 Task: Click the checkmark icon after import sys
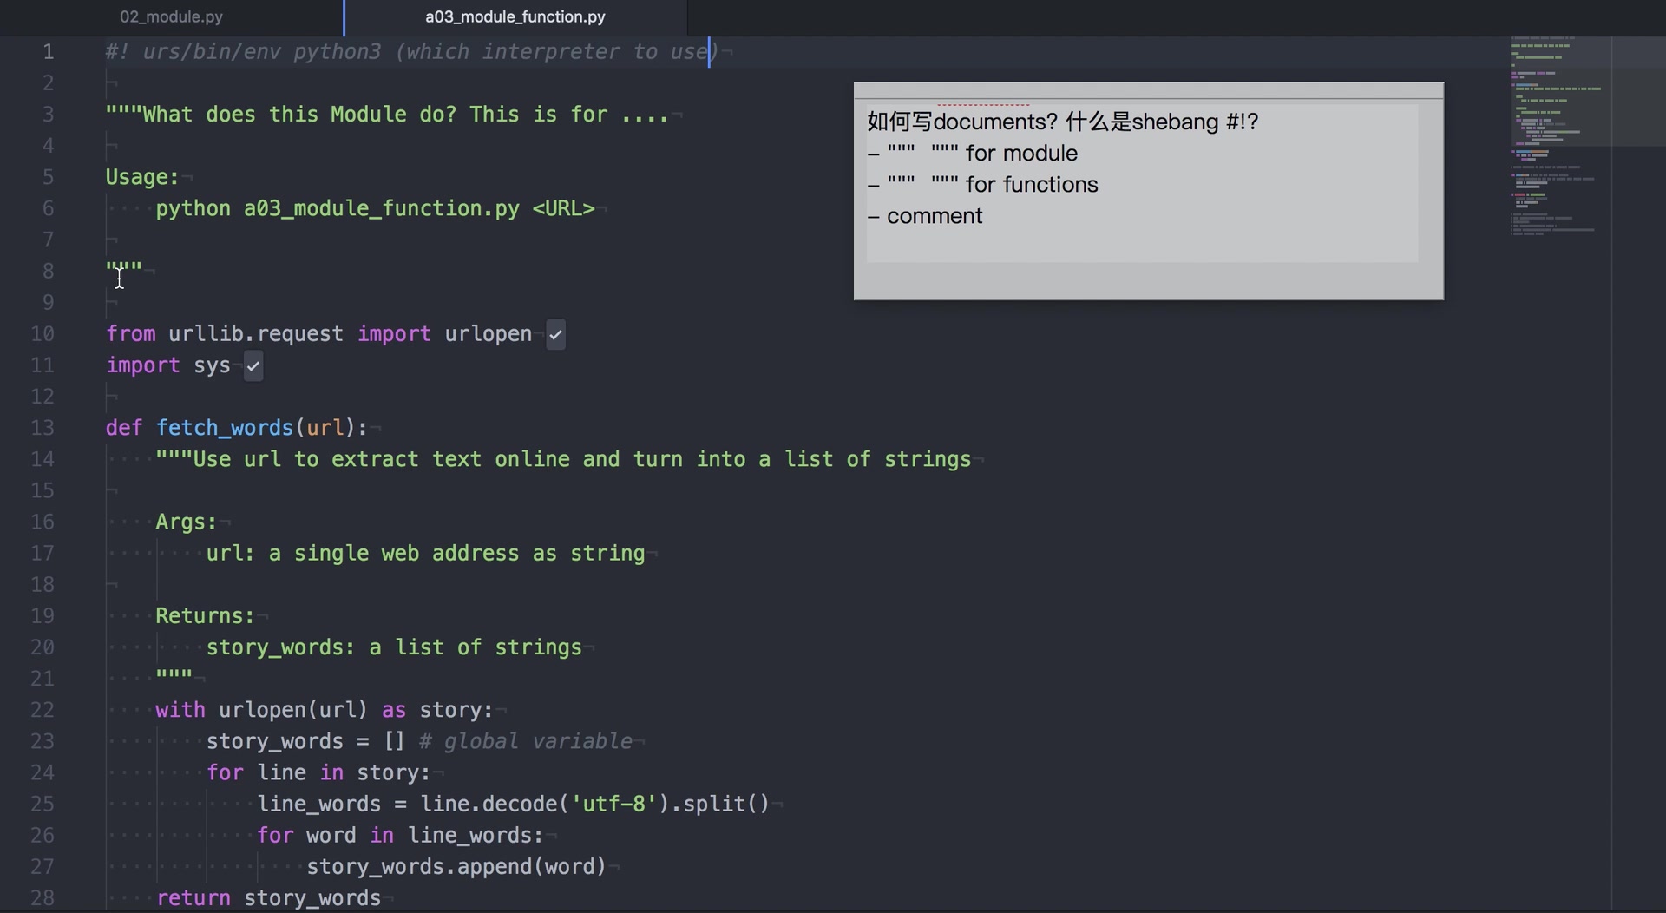click(x=253, y=365)
